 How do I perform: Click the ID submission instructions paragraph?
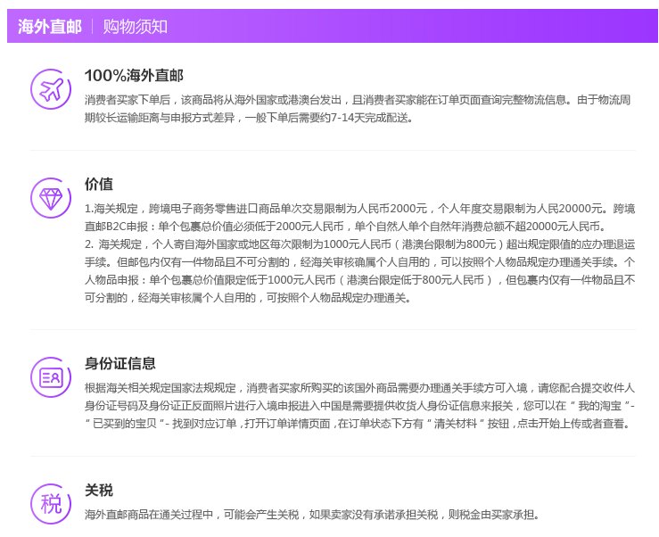pyautogui.click(x=357, y=406)
